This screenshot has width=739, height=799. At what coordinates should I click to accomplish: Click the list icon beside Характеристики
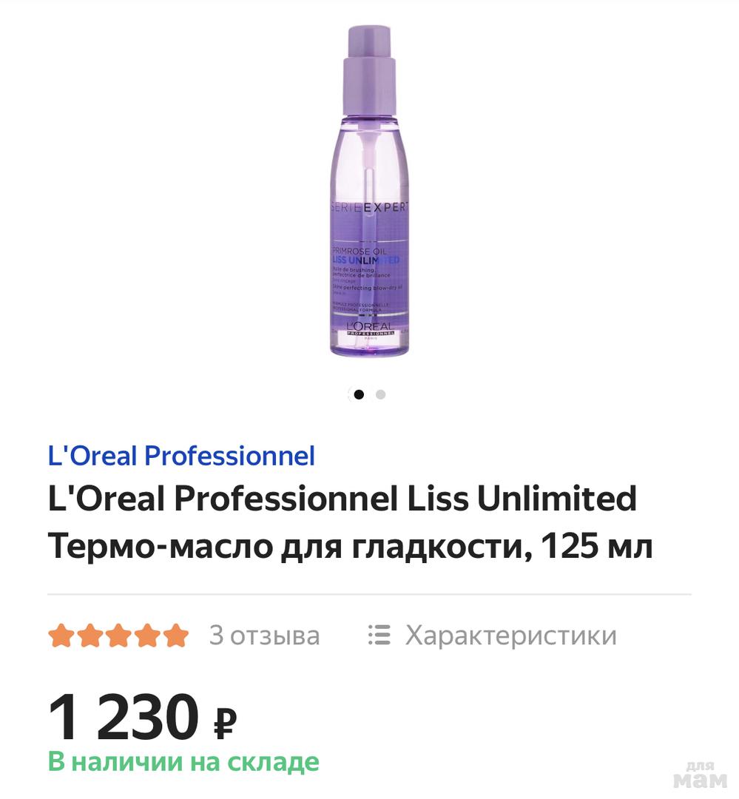(x=379, y=635)
